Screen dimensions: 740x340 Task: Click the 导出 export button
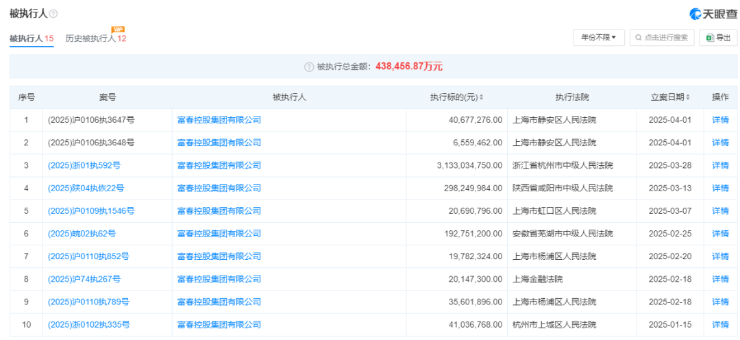pos(718,38)
